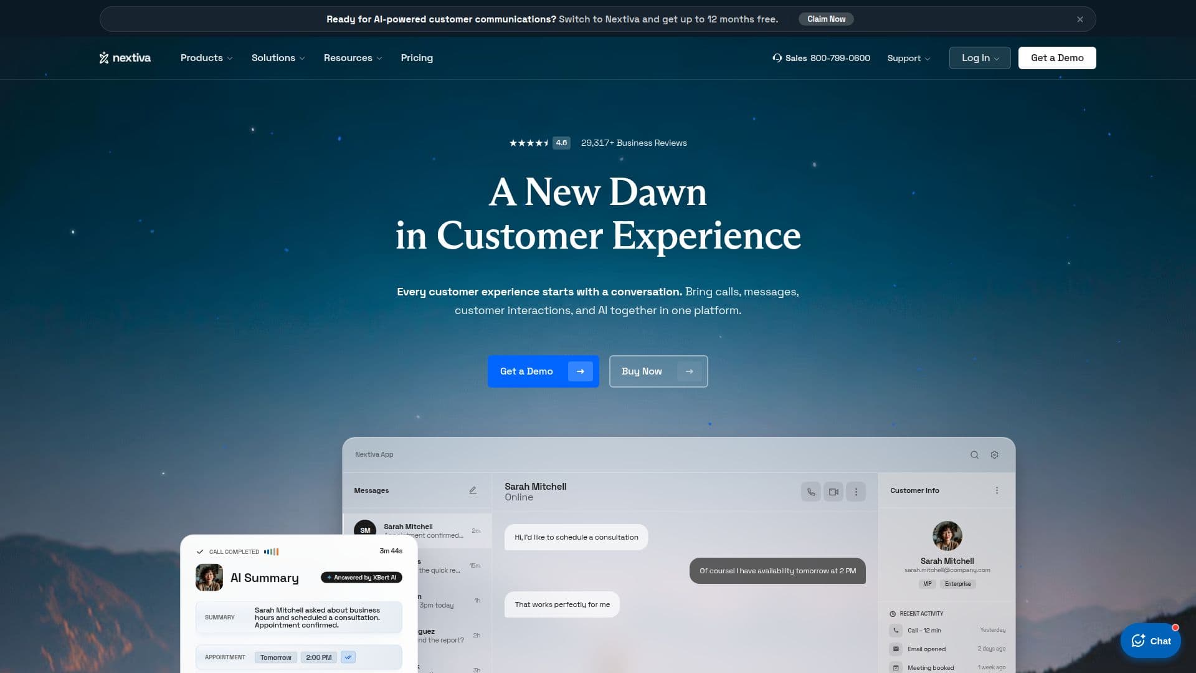Click the 2:00 PM appointment chip
The width and height of the screenshot is (1196, 673).
tap(318, 657)
